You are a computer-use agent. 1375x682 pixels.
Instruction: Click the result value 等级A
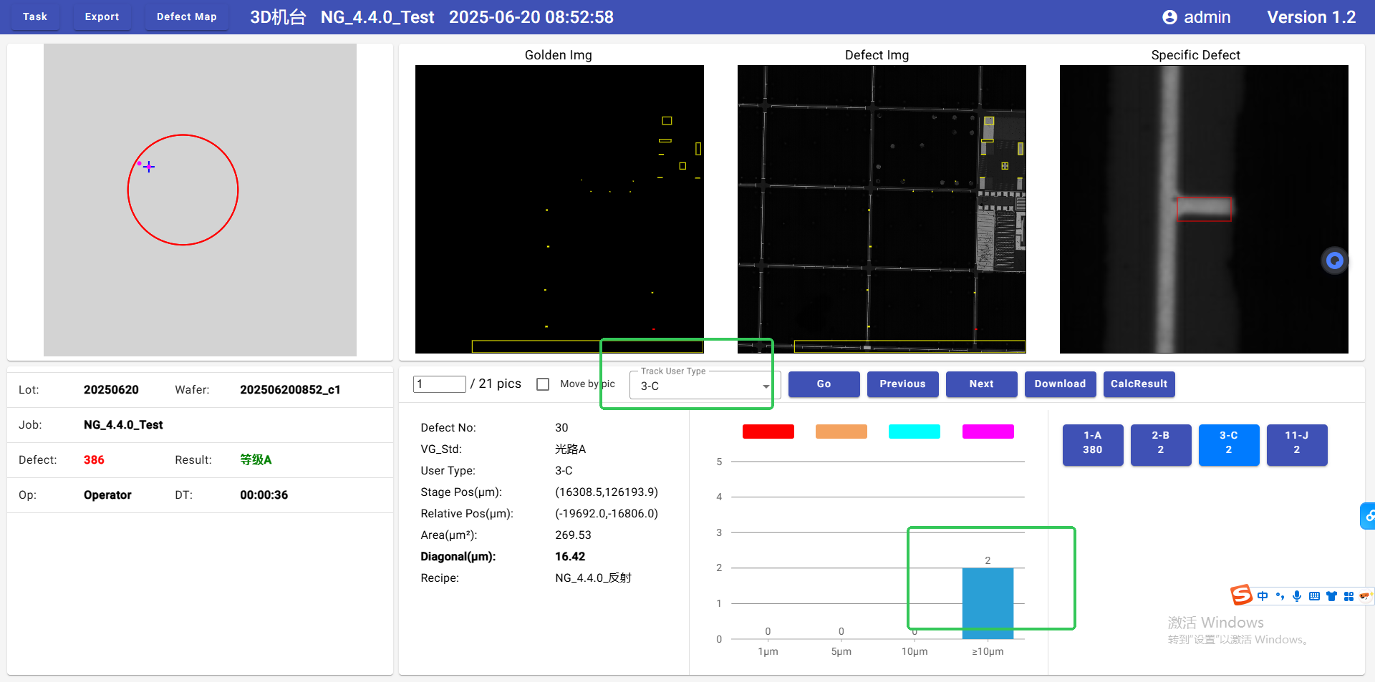[256, 459]
